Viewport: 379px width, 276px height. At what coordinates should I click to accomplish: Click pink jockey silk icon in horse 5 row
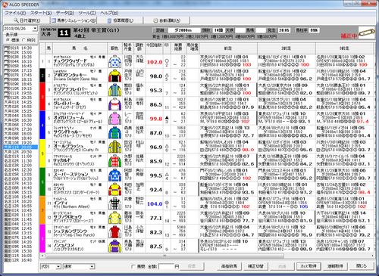114,119
